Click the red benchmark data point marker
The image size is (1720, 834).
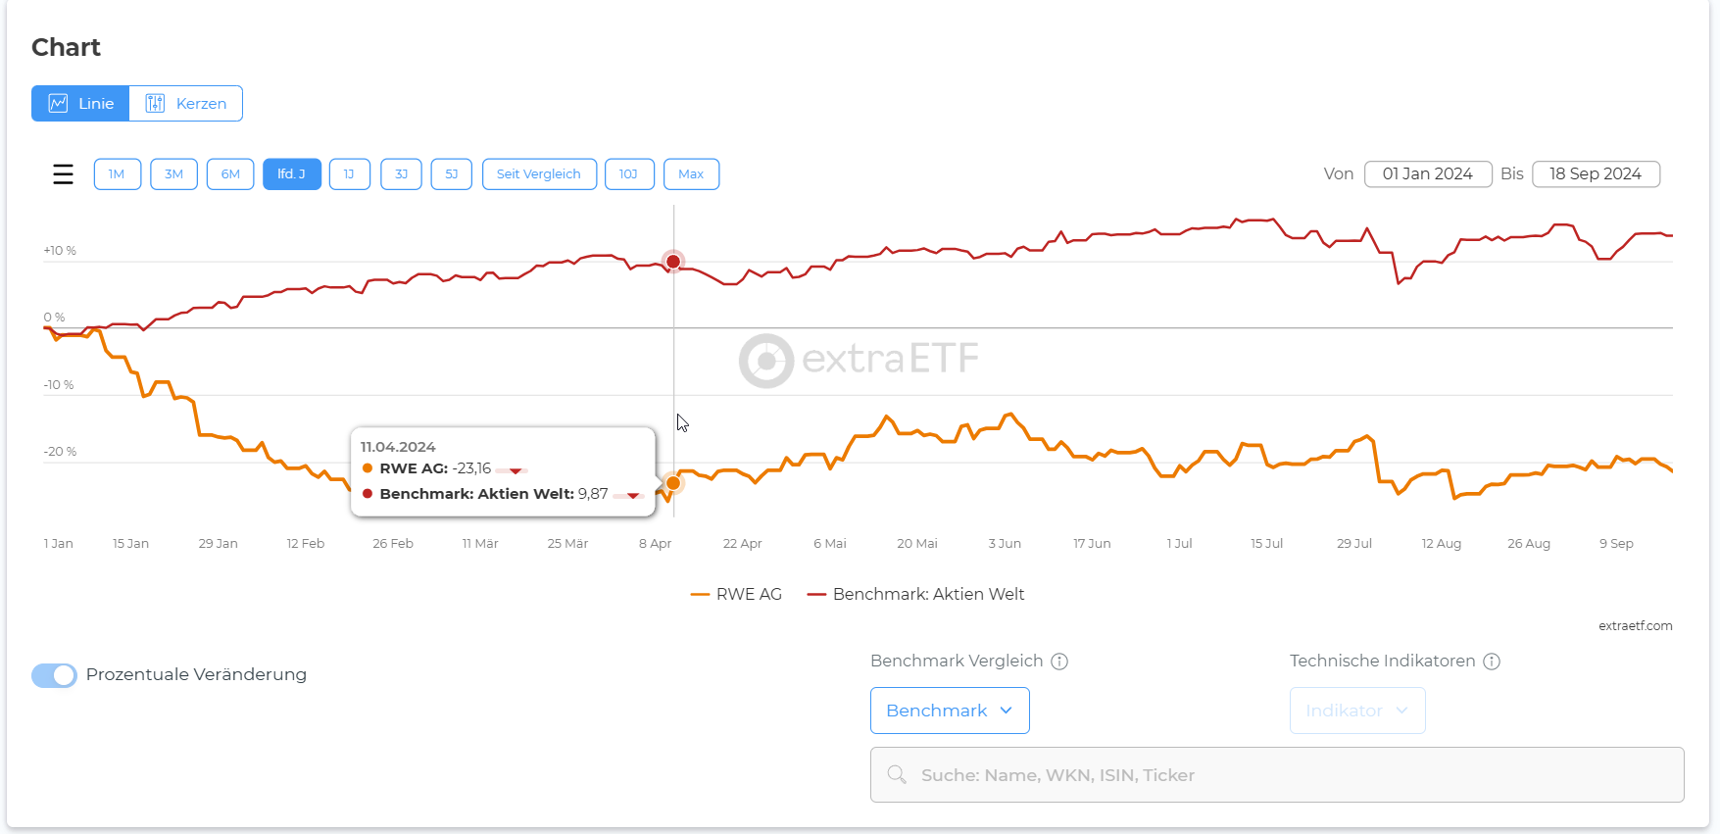click(x=673, y=262)
